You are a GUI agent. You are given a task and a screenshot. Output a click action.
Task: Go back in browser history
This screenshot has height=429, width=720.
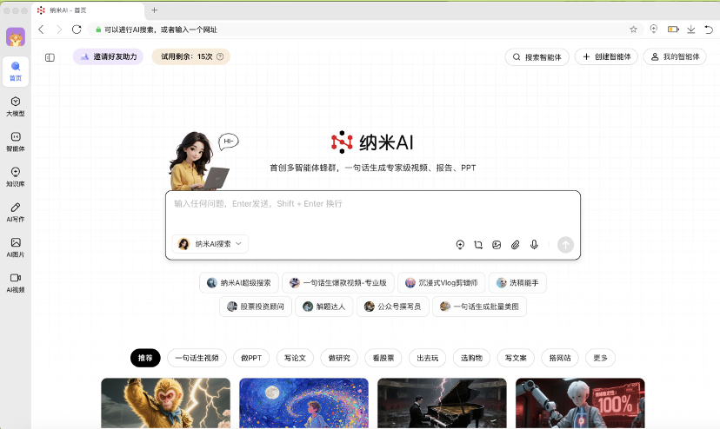click(42, 30)
